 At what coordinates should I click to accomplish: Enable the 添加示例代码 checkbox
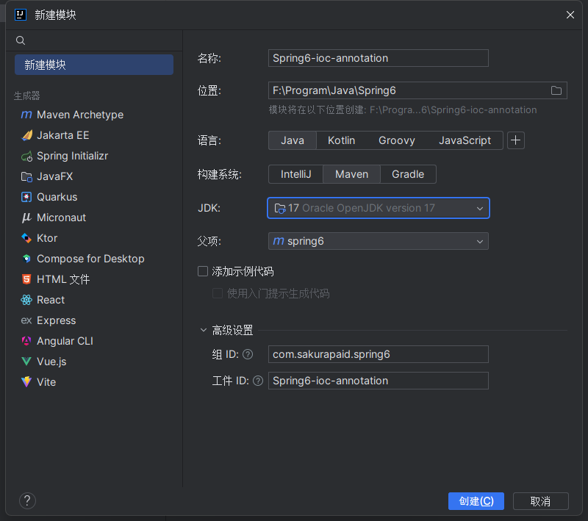203,271
